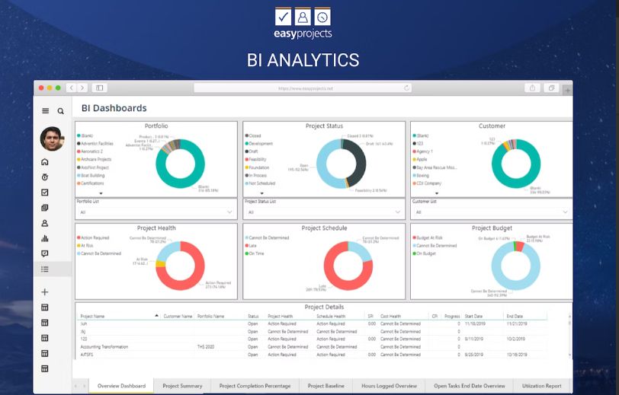Viewport: 619px width, 395px height.
Task: Click the Portfolio Name column header
Action: [211, 316]
